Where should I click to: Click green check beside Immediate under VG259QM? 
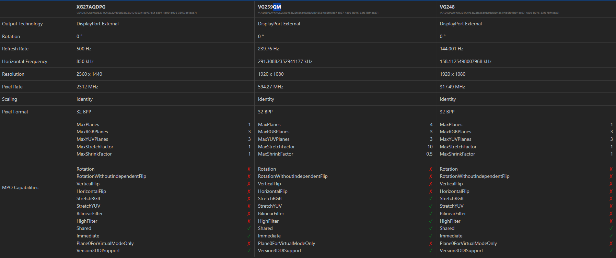[x=431, y=236]
